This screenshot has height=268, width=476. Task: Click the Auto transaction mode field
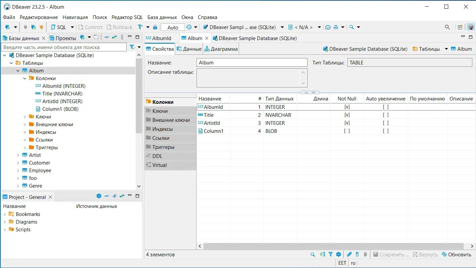173,27
